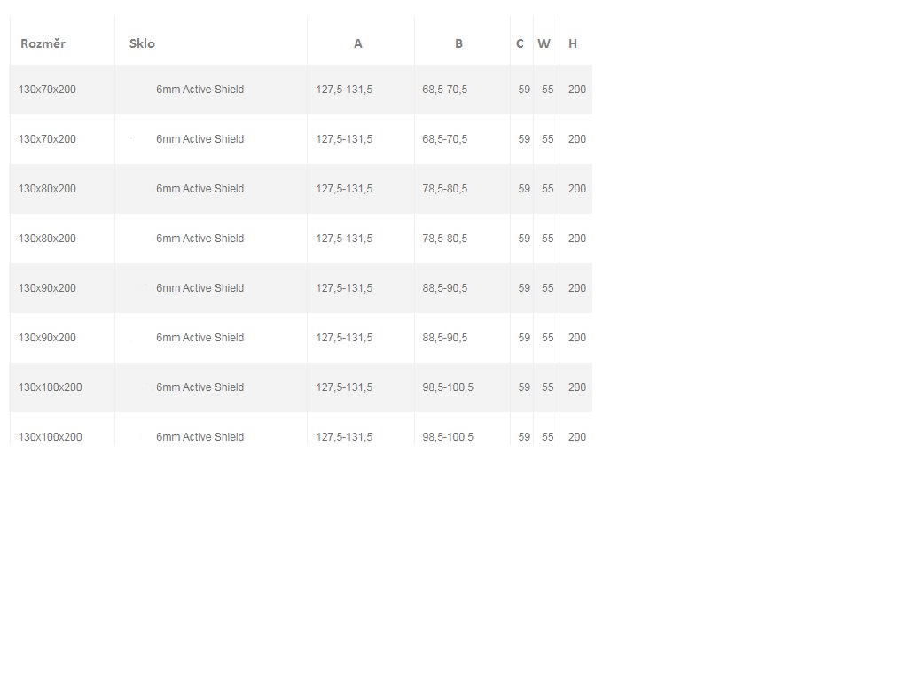Select 98,5-100,5 in the white bottom row
Image resolution: width=908 pixels, height=681 pixels.
point(448,437)
